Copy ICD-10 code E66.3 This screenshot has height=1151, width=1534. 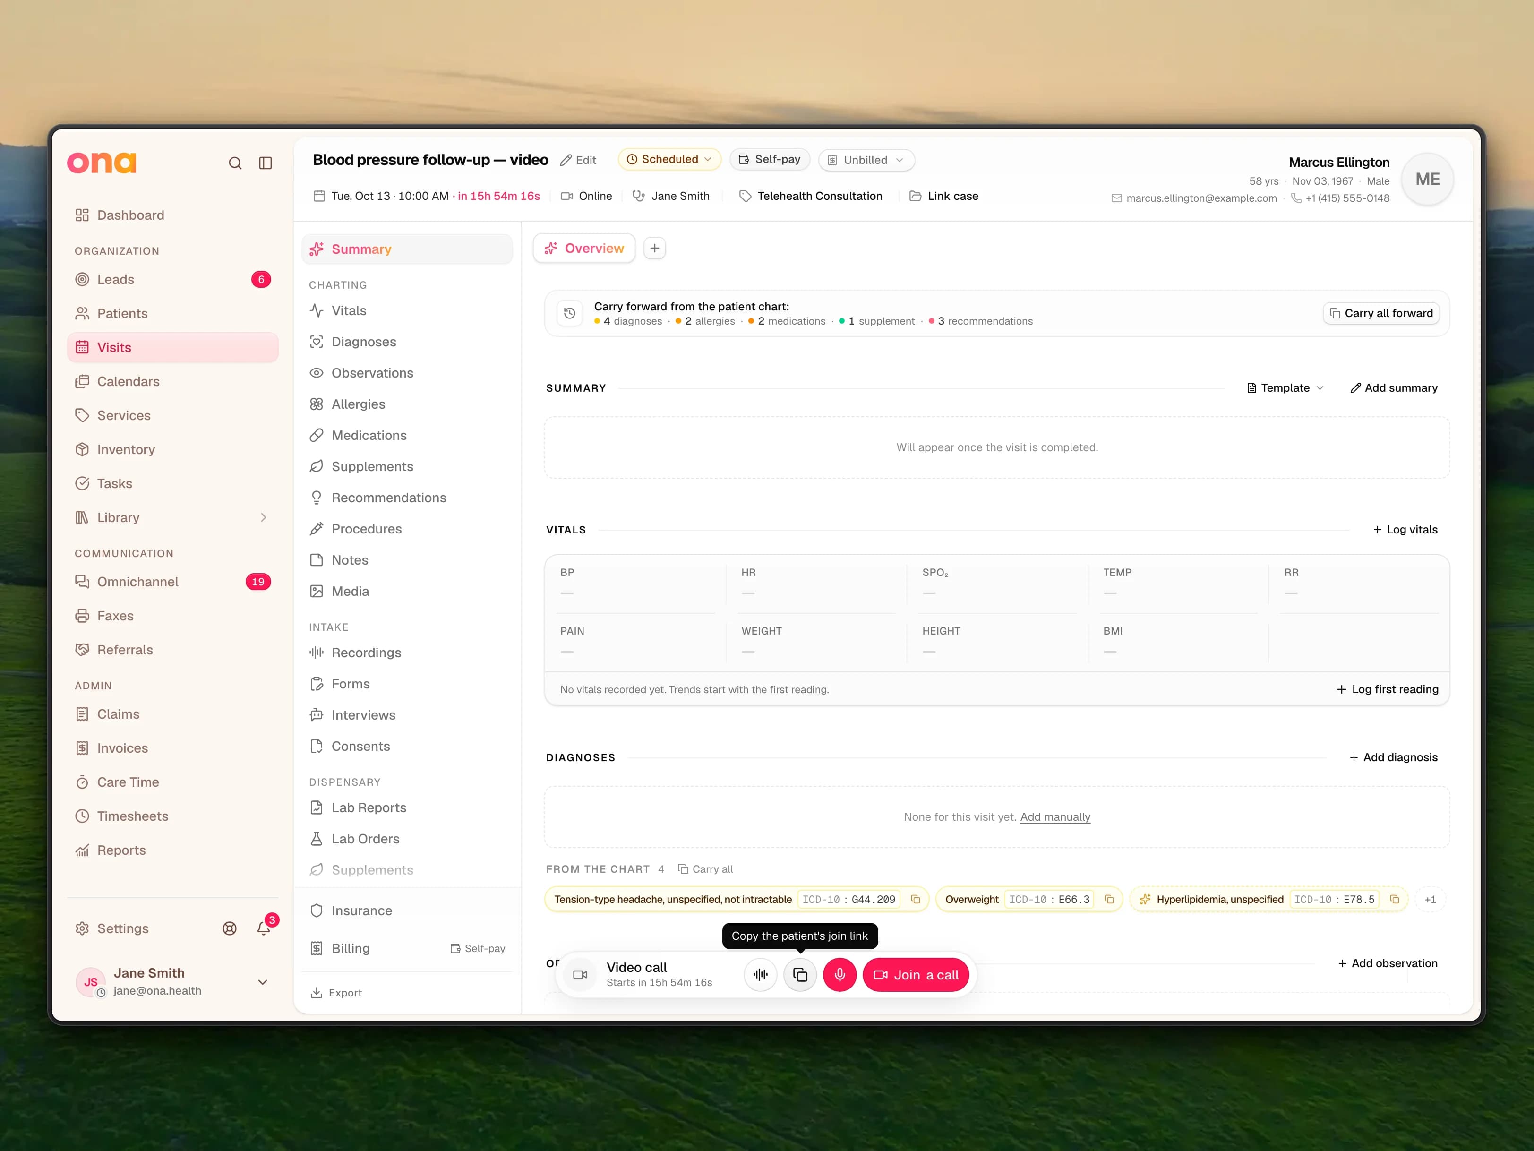[1109, 899]
